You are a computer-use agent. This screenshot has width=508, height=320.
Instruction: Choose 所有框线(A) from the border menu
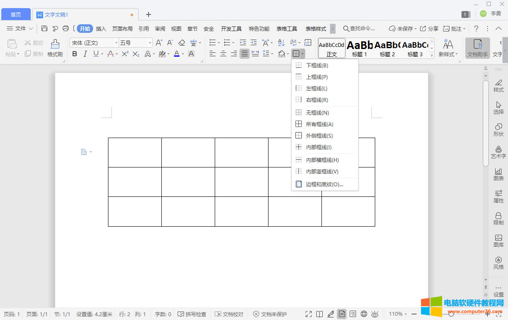click(x=319, y=124)
